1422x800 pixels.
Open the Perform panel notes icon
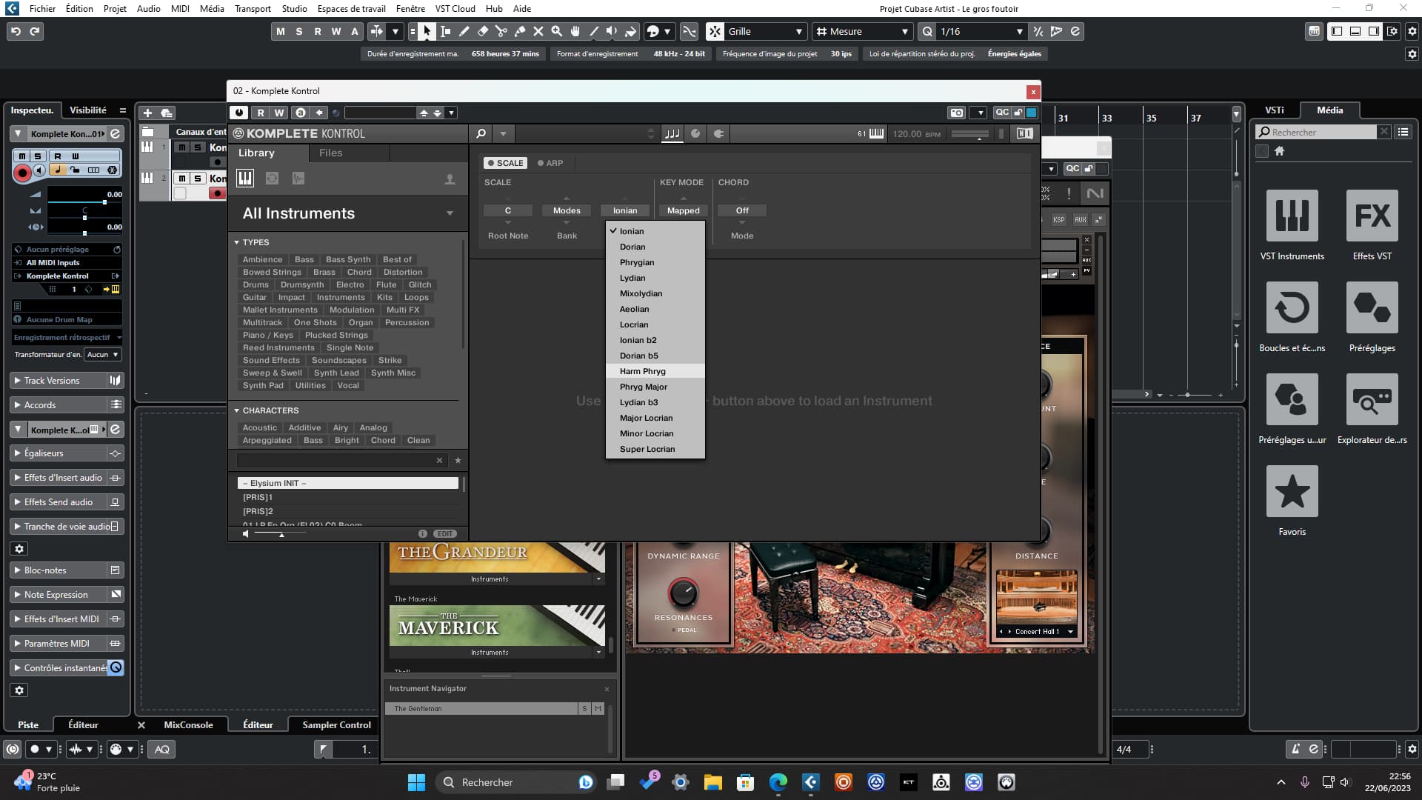point(672,133)
